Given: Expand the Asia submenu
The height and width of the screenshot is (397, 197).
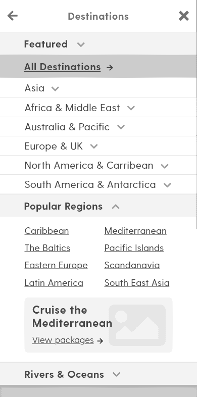Looking at the screenshot, I should (55, 88).
